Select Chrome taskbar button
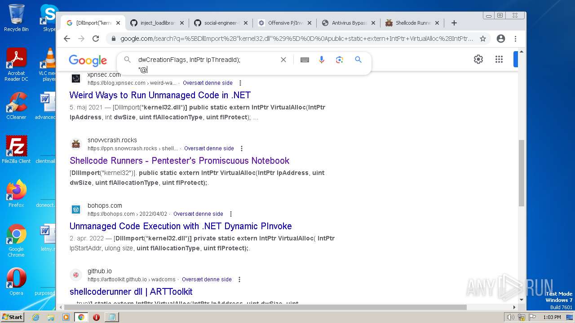 (81, 317)
